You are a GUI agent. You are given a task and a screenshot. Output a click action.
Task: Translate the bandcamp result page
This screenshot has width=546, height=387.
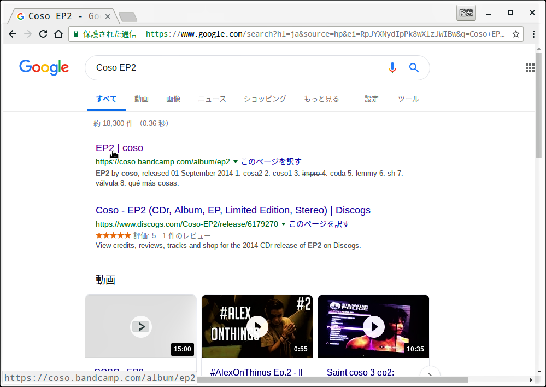271,162
